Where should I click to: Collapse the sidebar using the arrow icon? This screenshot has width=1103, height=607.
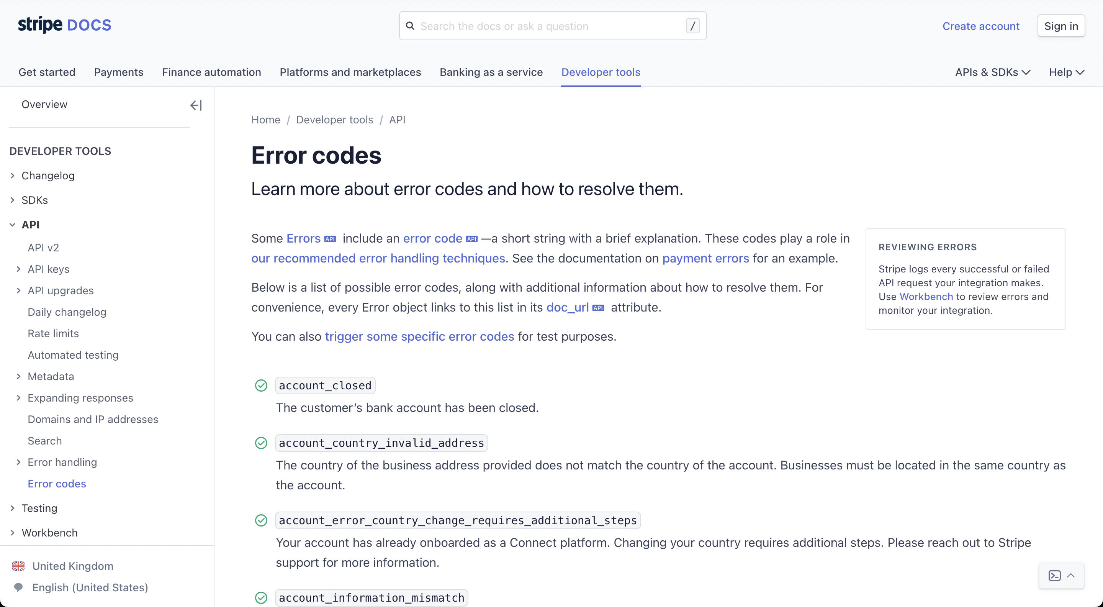click(x=196, y=105)
